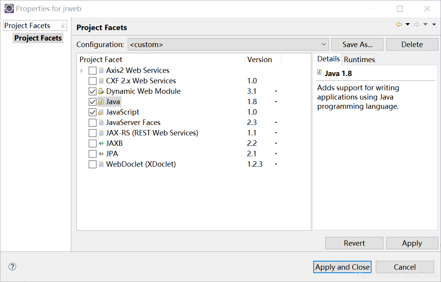Screen dimensions: 441x282
Task: Select the Details tab
Action: [328, 59]
